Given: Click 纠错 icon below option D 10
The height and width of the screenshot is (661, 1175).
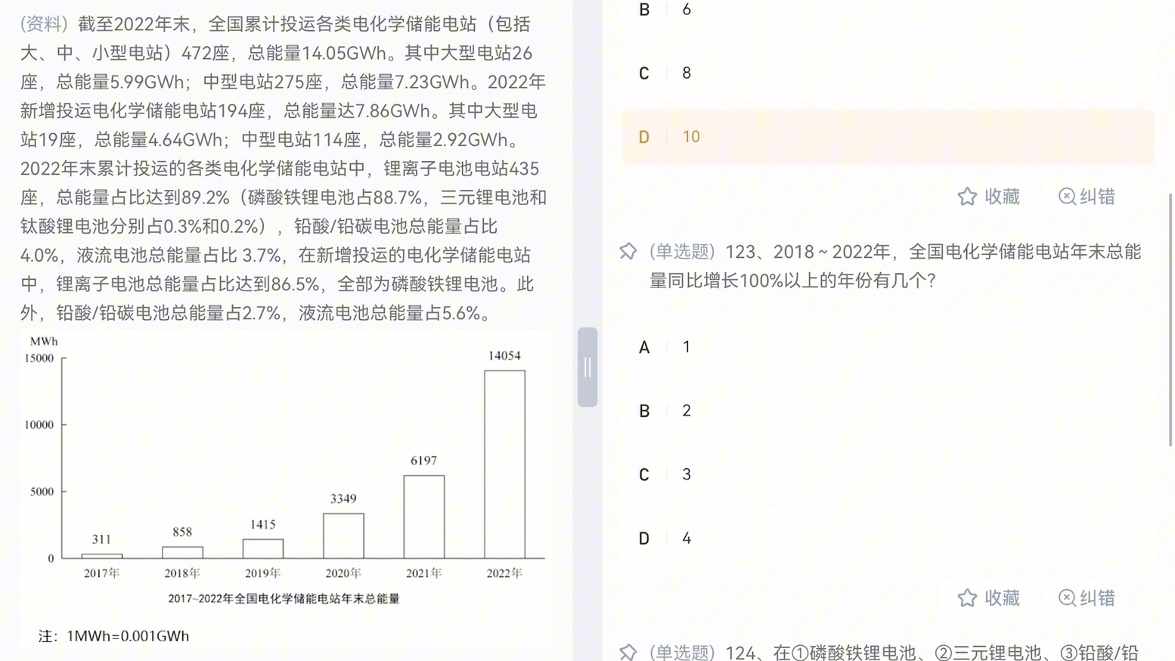Looking at the screenshot, I should click(x=1067, y=197).
